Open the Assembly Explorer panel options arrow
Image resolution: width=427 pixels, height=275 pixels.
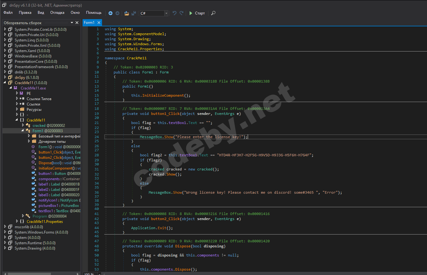click(x=72, y=23)
